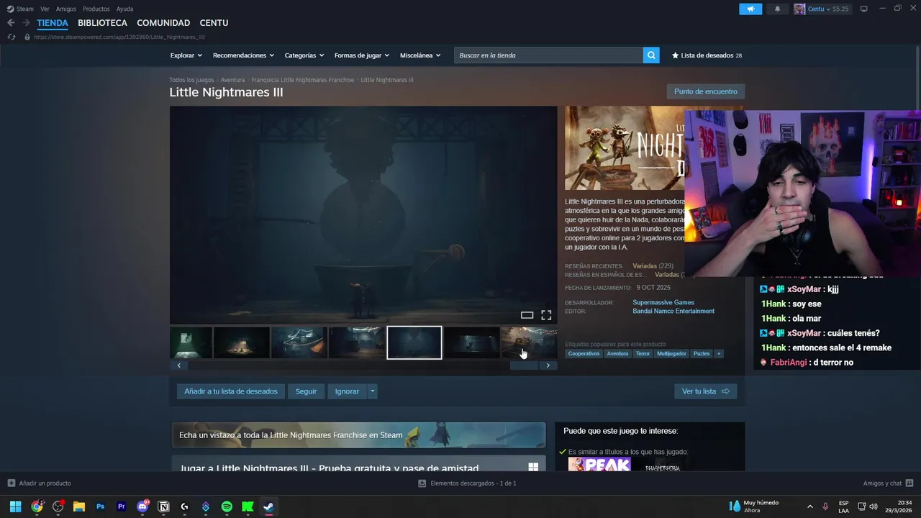Open the PEAK similar game thumbnail
The width and height of the screenshot is (921, 518).
pos(599,464)
